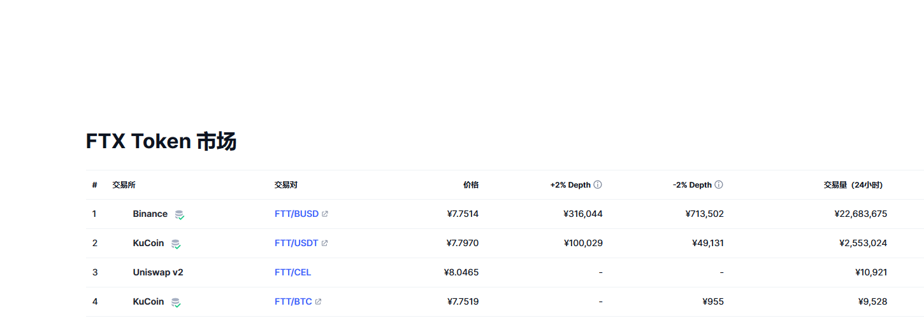Click KuCoin FTT/USDT row reserves icon
The height and width of the screenshot is (318, 924).
pyautogui.click(x=176, y=244)
